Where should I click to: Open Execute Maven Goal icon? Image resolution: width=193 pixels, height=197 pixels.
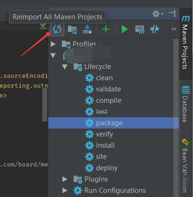[x=140, y=30]
